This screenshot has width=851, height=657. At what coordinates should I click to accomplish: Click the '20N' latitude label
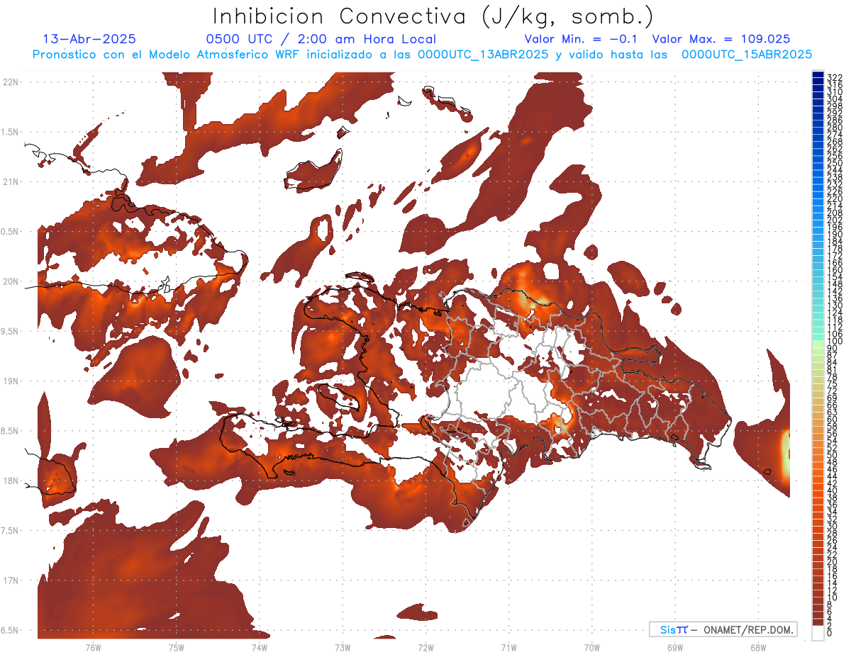[11, 281]
